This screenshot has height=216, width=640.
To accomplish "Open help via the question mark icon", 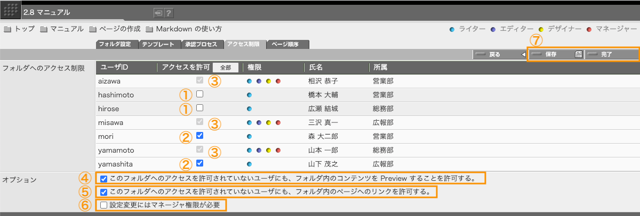I will [x=169, y=13].
